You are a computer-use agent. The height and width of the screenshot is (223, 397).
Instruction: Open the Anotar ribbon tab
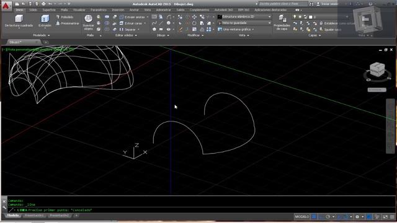point(134,10)
